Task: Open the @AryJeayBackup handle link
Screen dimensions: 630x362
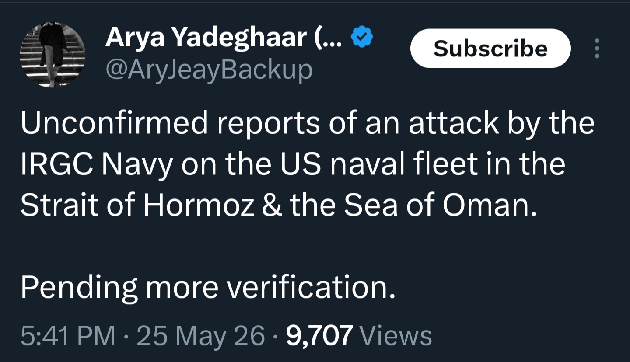Action: coord(209,70)
